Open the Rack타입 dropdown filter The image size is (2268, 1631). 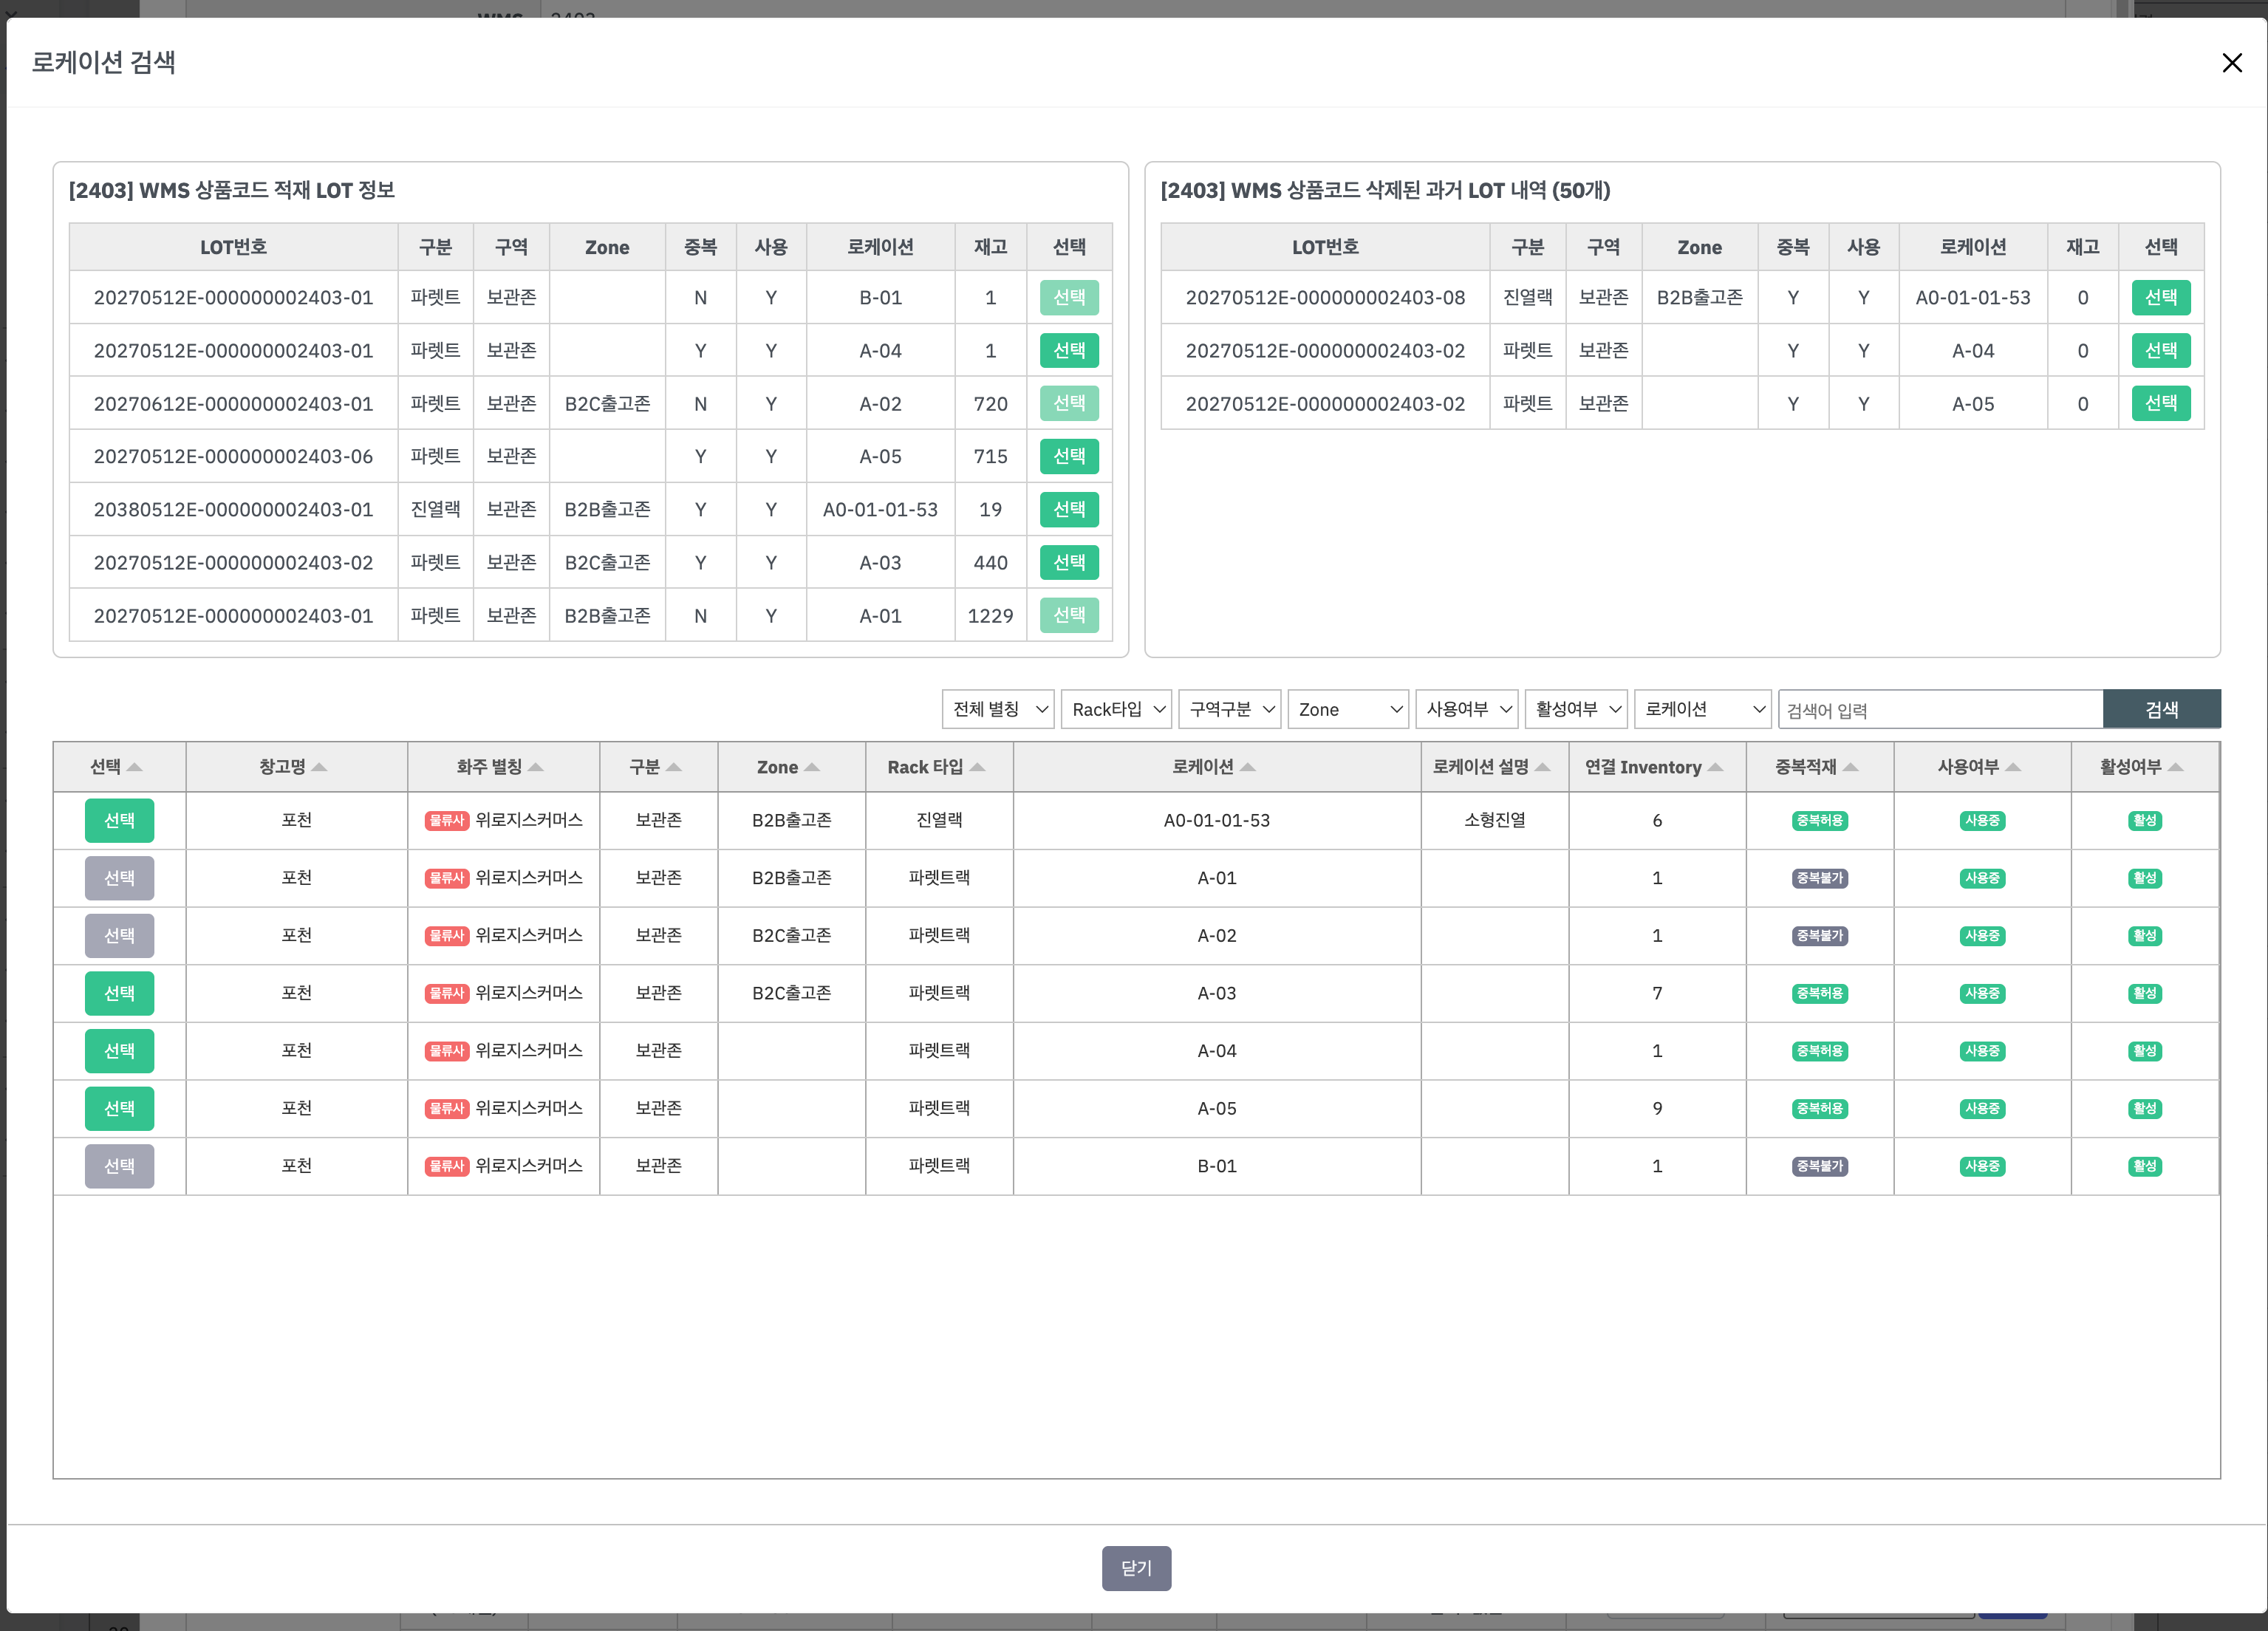pos(1117,709)
